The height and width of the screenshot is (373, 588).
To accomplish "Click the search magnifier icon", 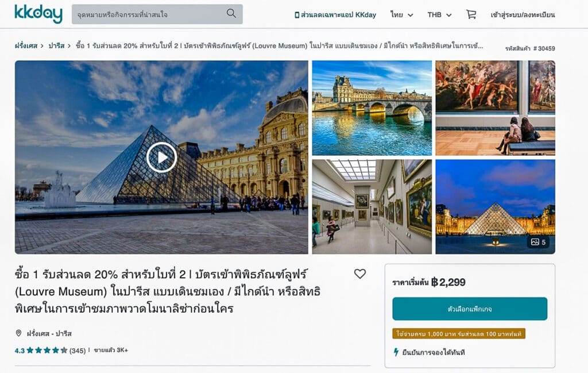I will (x=231, y=14).
